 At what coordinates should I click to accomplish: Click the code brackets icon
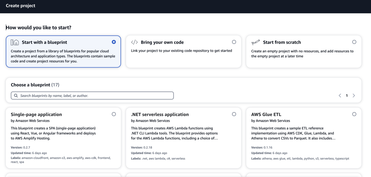(134, 42)
